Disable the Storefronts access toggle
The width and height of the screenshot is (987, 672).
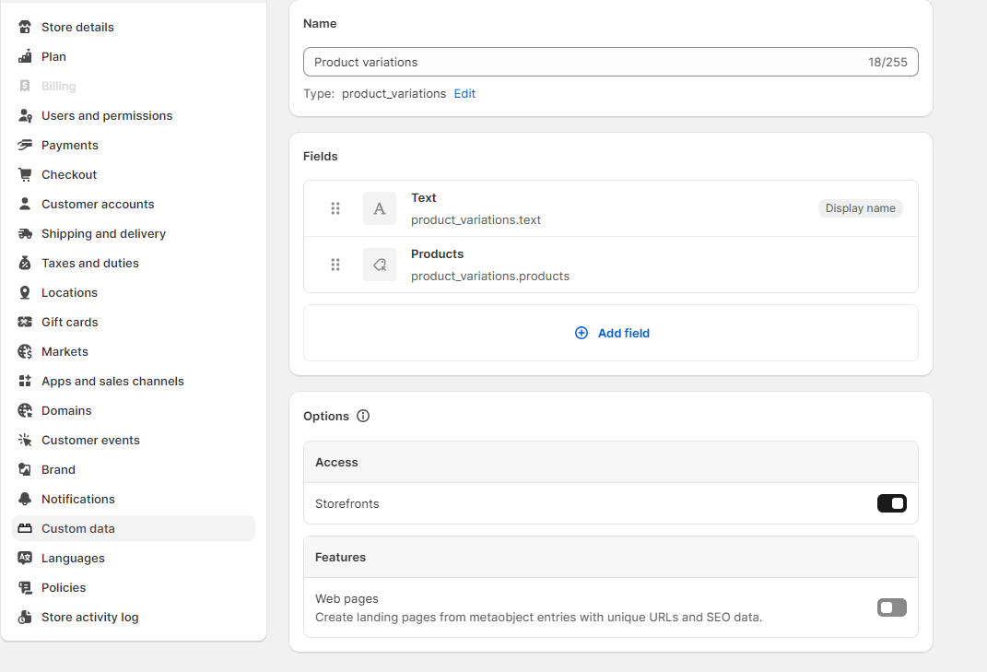pyautogui.click(x=891, y=503)
